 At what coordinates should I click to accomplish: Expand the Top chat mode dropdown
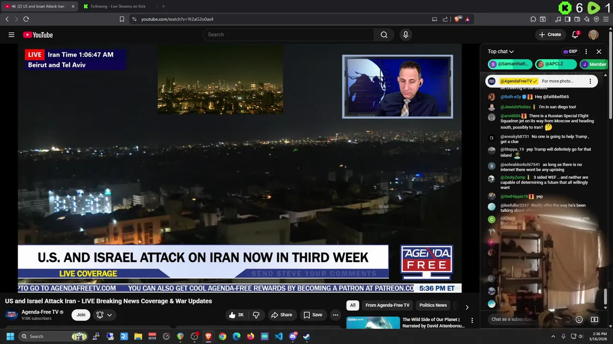(500, 52)
